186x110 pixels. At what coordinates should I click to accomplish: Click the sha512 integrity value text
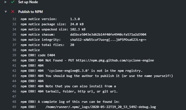(x=108, y=40)
